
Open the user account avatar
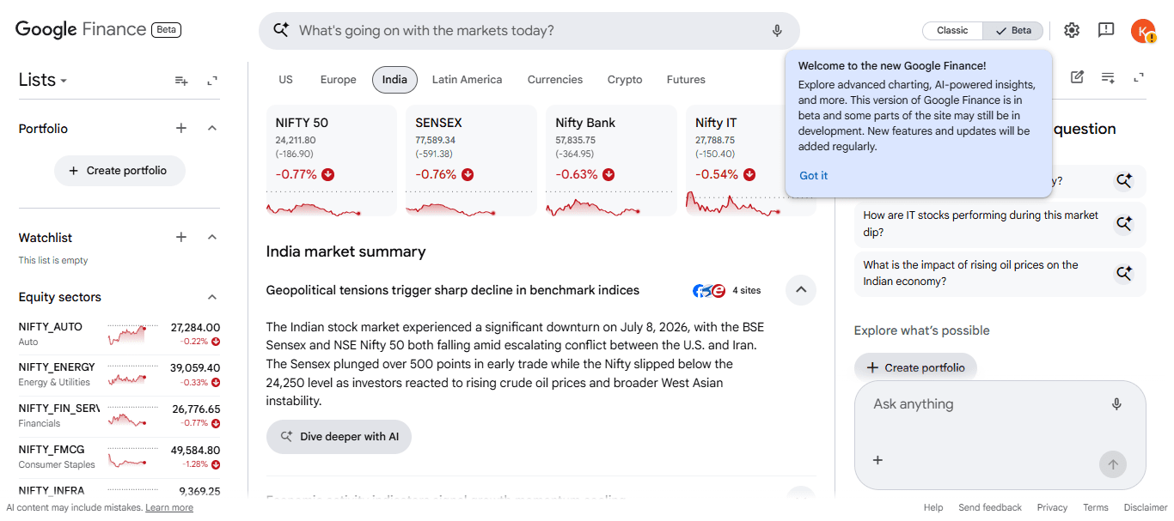1143,31
